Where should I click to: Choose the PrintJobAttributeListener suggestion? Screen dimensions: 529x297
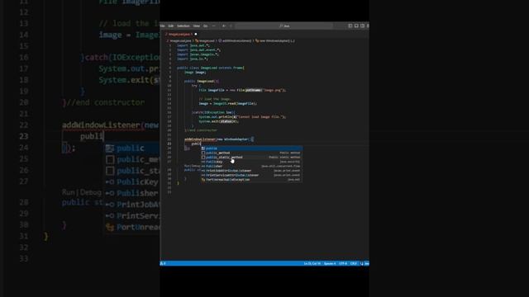pos(251,171)
